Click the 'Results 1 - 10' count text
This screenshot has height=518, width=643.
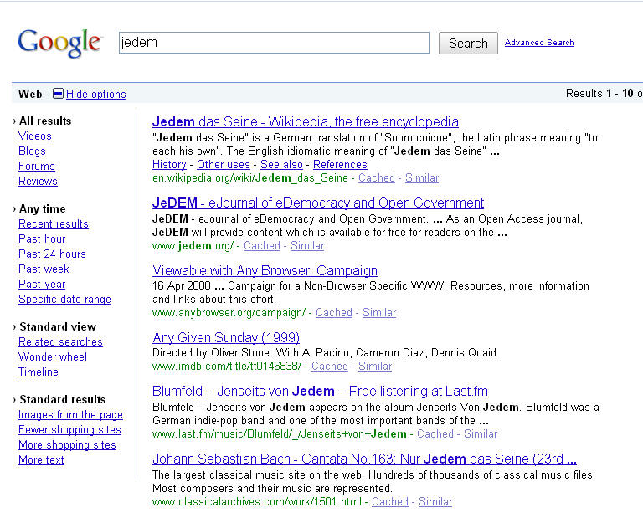coord(599,94)
